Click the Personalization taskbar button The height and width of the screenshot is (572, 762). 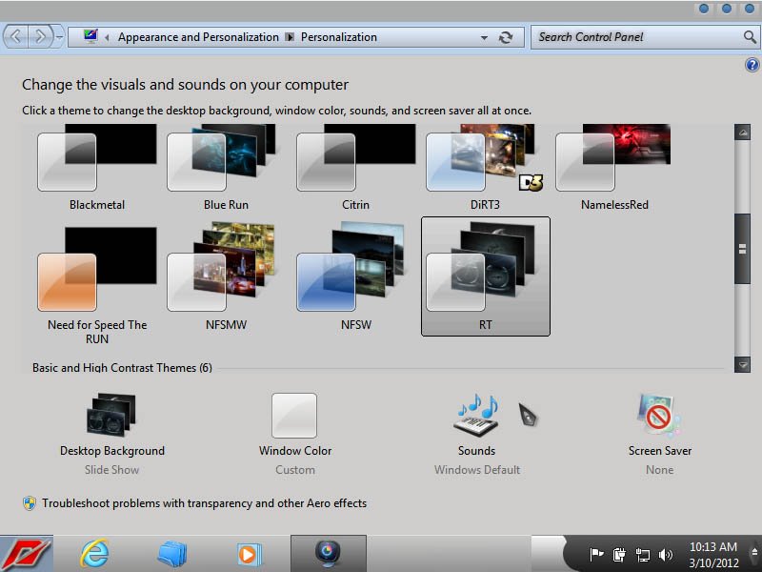point(329,554)
